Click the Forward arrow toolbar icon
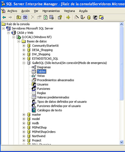 point(10,17)
